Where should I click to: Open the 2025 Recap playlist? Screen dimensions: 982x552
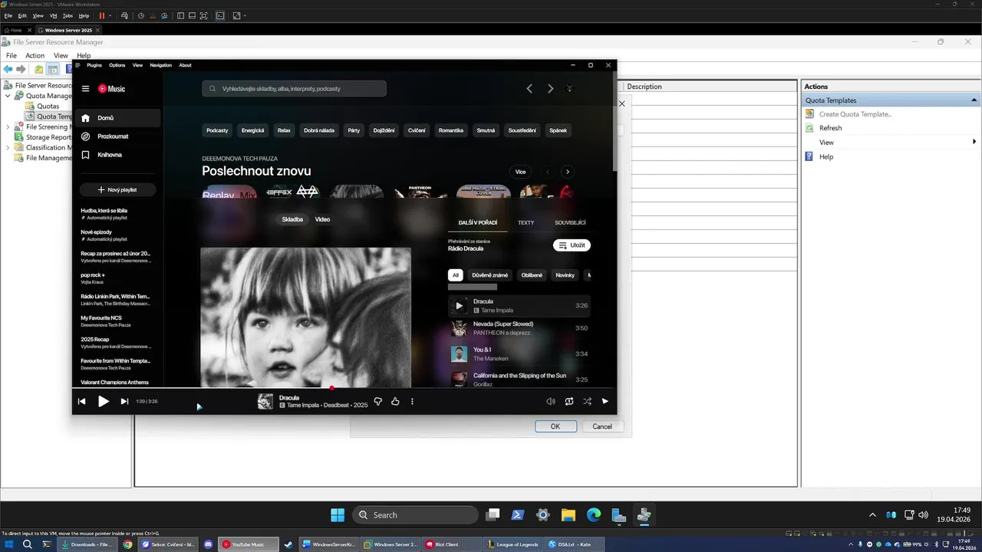tap(117, 343)
